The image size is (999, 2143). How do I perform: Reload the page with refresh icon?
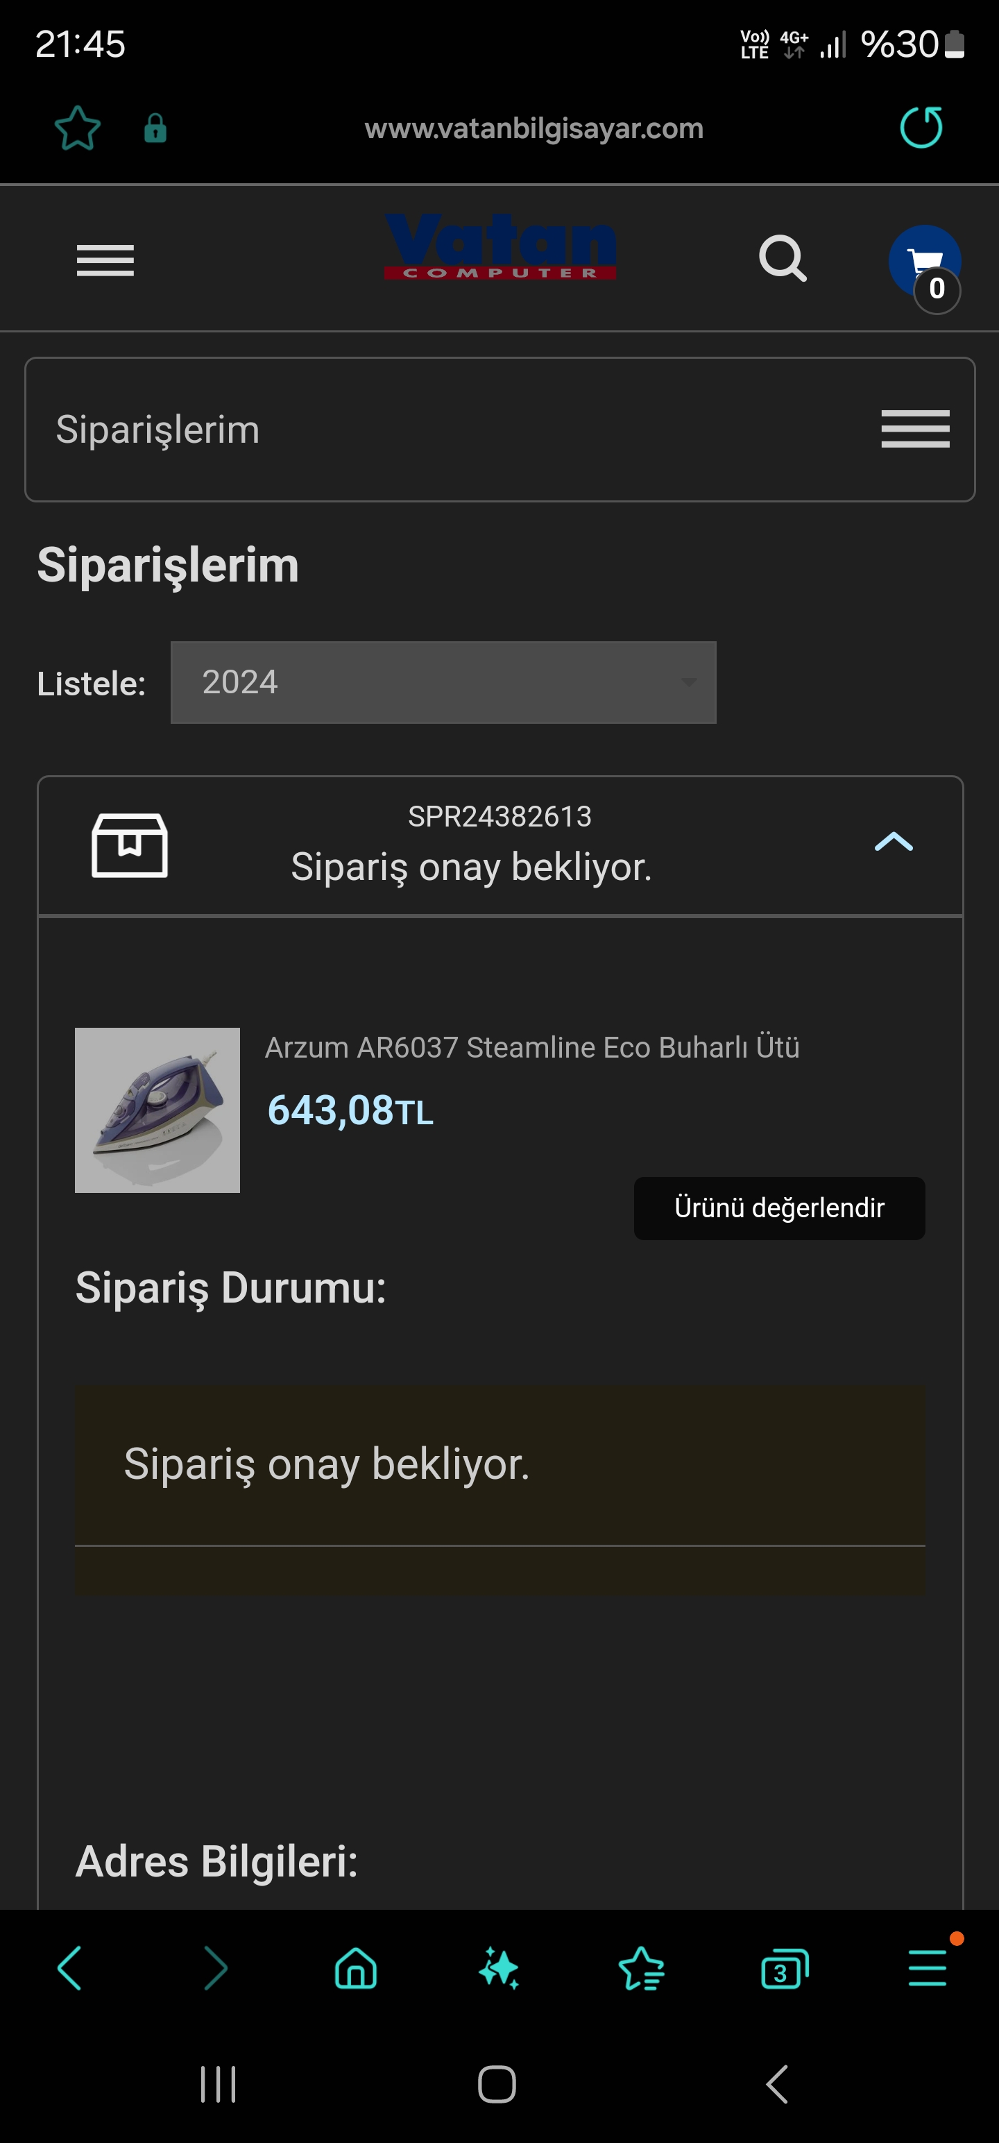point(921,127)
